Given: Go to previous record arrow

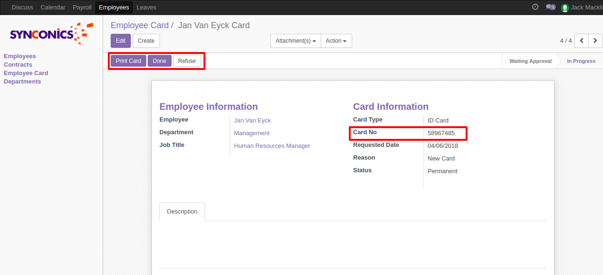Looking at the screenshot, I should point(581,41).
